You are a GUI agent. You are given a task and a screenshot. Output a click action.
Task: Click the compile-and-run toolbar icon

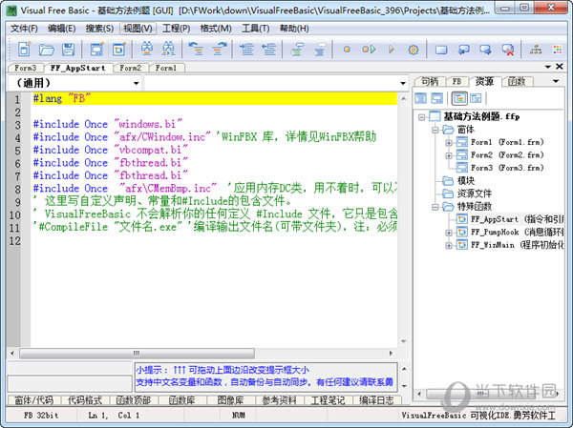[x=369, y=49]
